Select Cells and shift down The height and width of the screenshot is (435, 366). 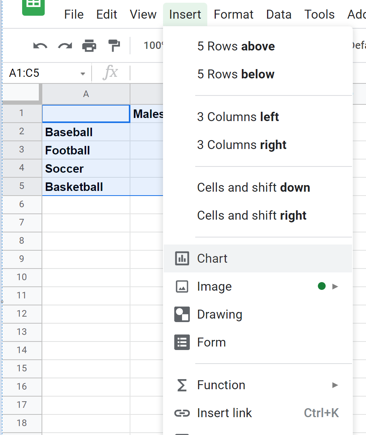[253, 187]
